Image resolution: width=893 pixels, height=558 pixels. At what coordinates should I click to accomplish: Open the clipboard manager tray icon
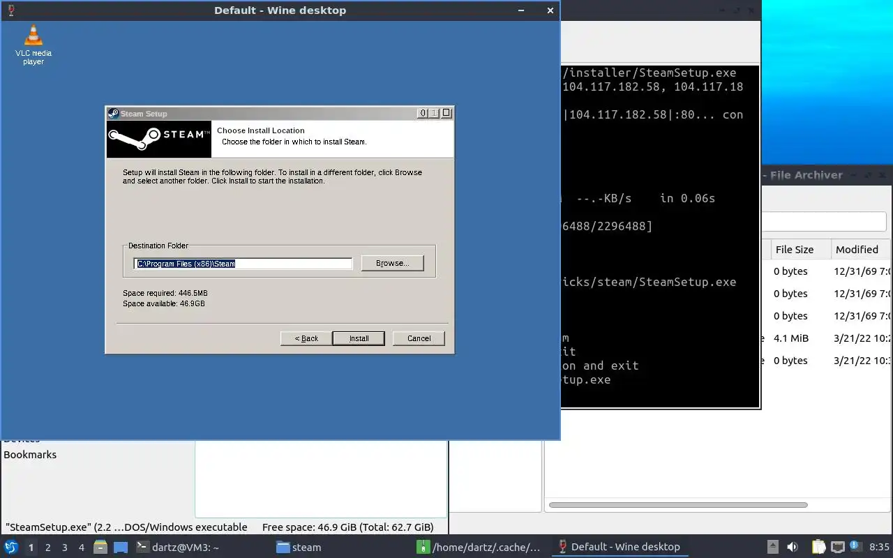pyautogui.click(x=818, y=547)
